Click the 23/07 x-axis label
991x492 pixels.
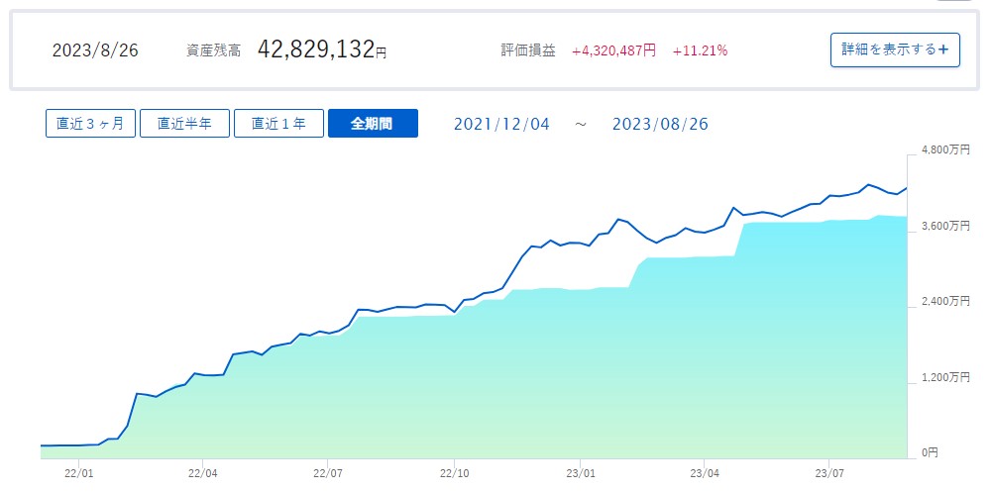point(829,473)
